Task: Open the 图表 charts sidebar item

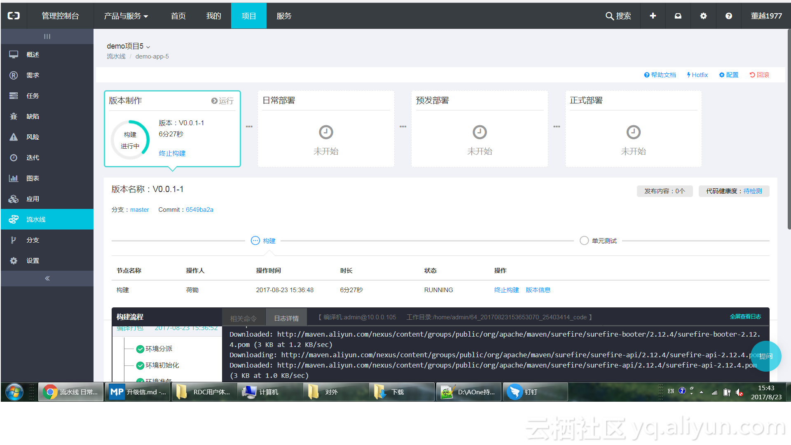Action: [47, 178]
